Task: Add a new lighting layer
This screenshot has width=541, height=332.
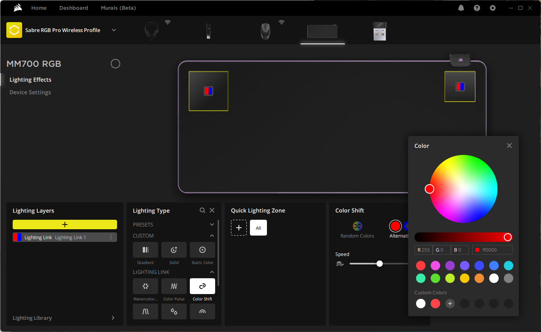Action: pyautogui.click(x=65, y=224)
